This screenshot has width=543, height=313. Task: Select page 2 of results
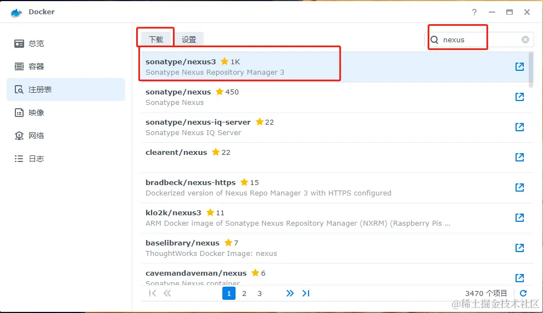pos(244,293)
